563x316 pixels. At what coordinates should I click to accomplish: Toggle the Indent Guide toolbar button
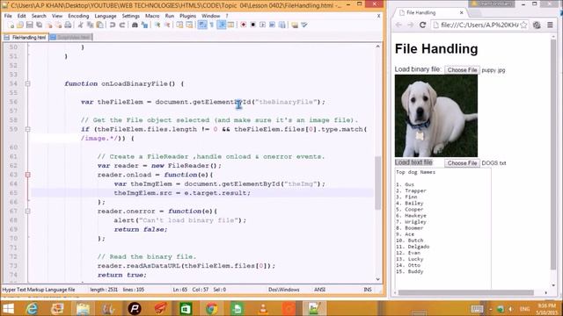coord(222,25)
